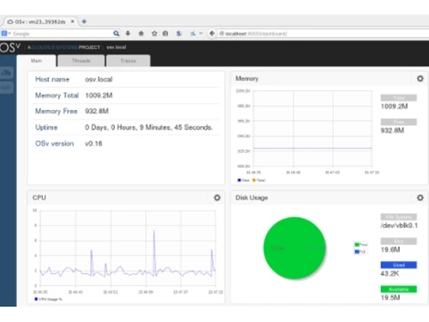This screenshot has width=429, height=322.
Task: Click the browser back arrow button
Action: [x=212, y=33]
